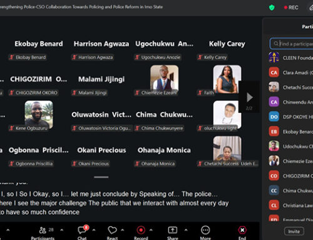Image resolution: width=313 pixels, height=240 pixels.
Task: Expand the Participants options caret
Action: [62, 230]
